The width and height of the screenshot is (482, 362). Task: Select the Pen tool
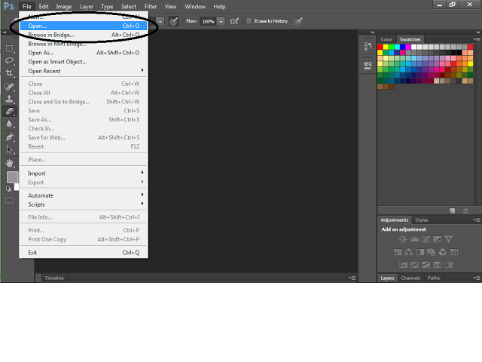tap(10, 137)
